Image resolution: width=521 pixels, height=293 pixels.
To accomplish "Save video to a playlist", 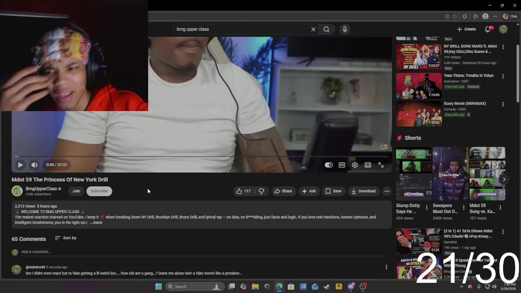I will coord(333,191).
